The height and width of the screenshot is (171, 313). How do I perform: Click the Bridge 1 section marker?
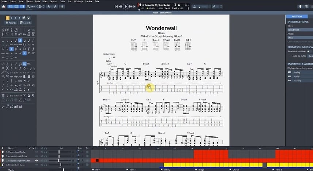click(x=200, y=170)
